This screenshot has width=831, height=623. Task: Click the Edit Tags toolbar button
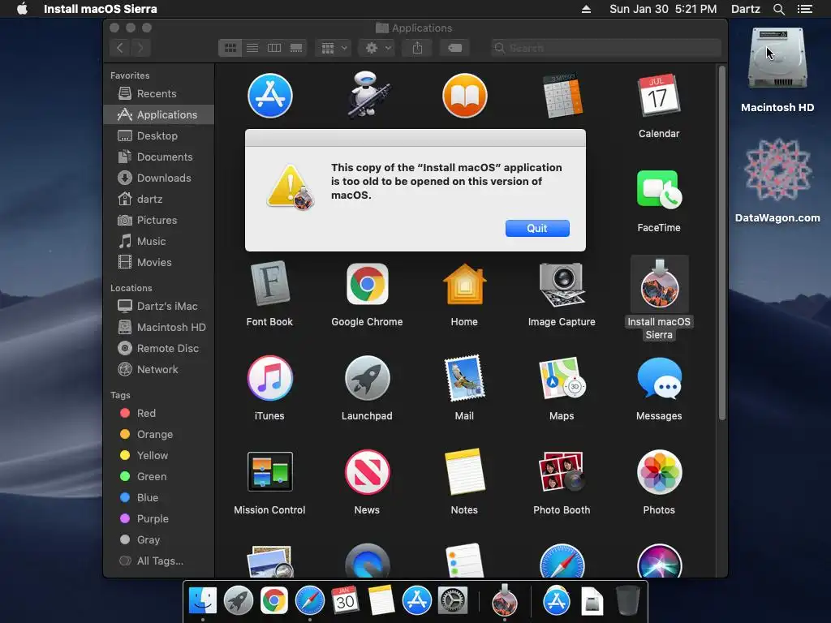[454, 48]
